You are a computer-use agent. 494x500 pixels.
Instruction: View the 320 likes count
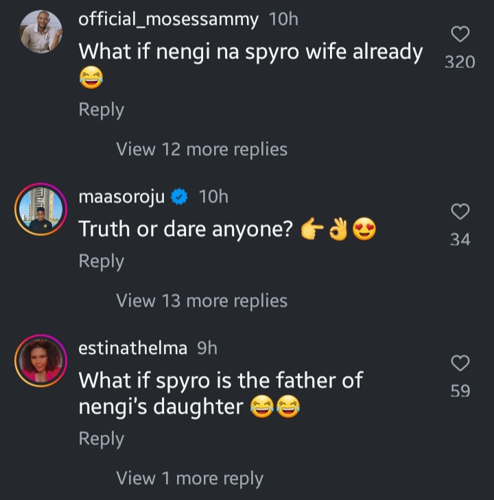point(460,62)
